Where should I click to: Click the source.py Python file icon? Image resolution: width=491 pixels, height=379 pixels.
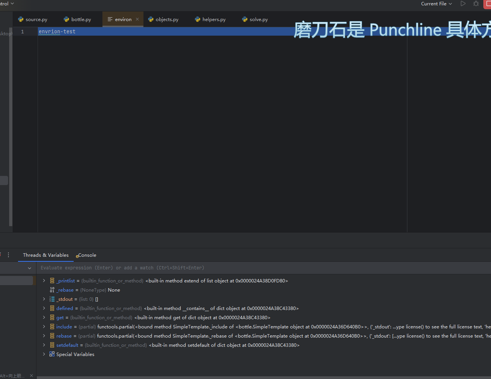tap(21, 19)
